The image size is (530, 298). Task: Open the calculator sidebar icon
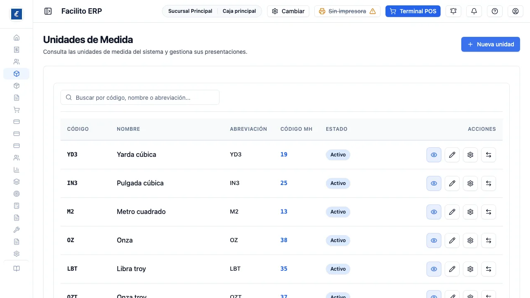(17, 206)
